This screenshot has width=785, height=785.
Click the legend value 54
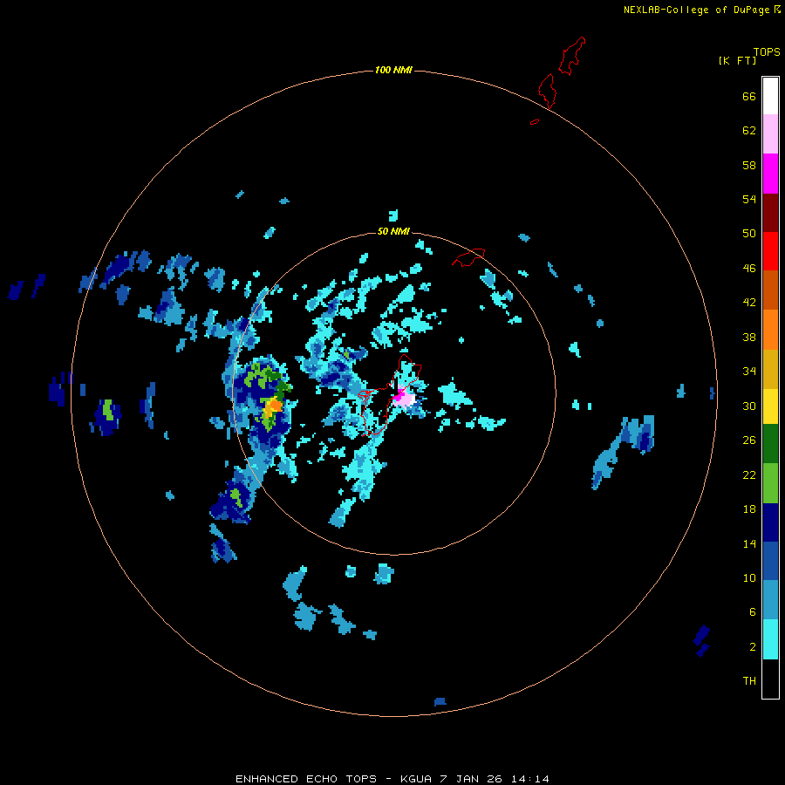coord(749,199)
